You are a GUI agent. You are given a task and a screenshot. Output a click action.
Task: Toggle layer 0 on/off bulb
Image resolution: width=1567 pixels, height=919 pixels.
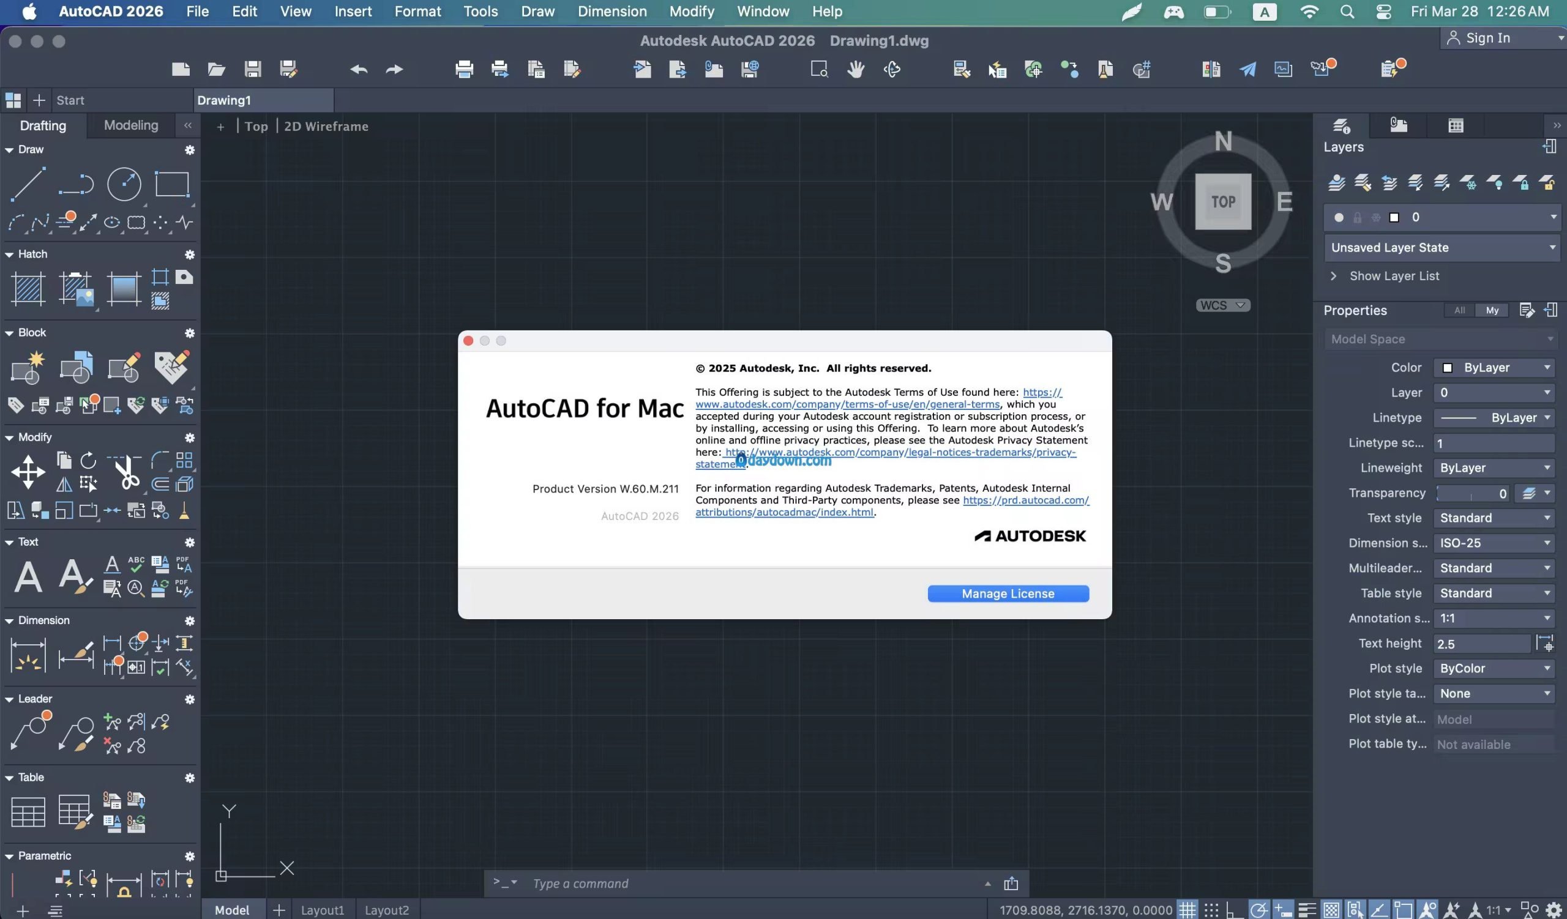click(x=1339, y=217)
